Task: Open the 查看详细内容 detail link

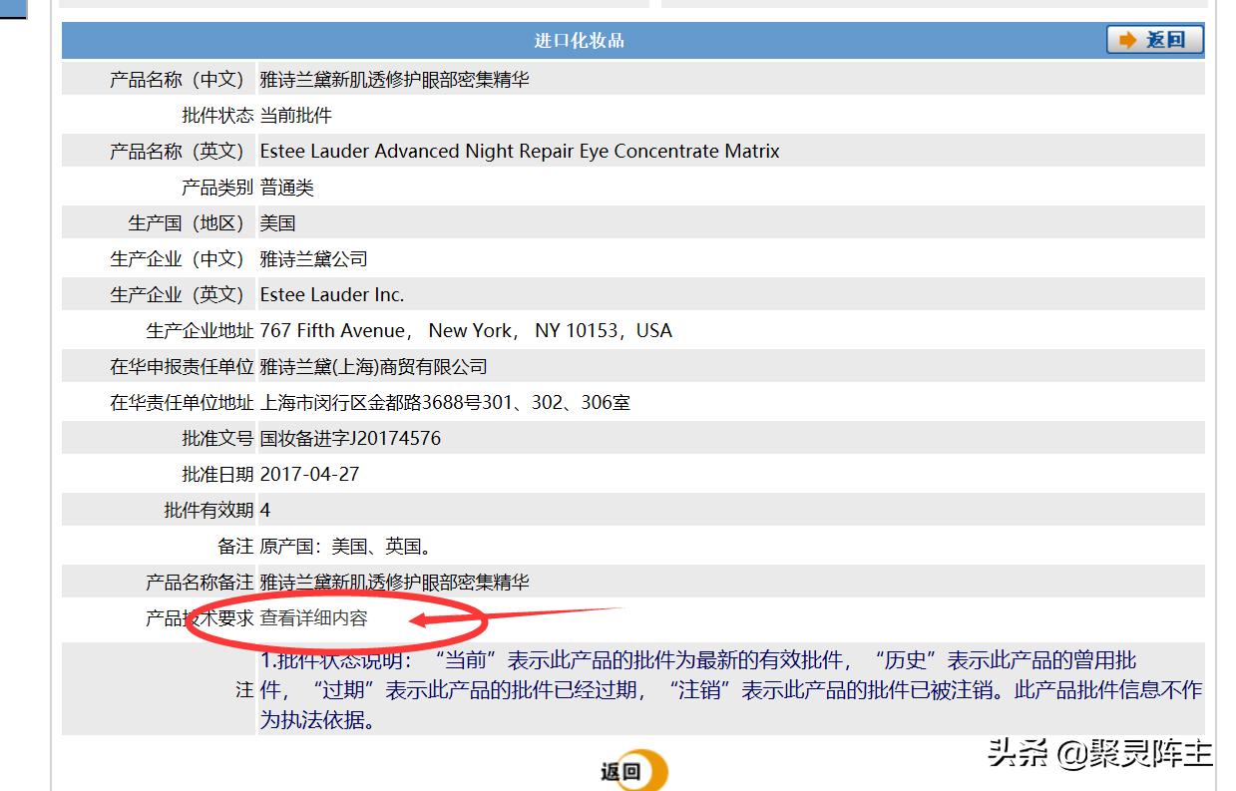Action: click(312, 617)
